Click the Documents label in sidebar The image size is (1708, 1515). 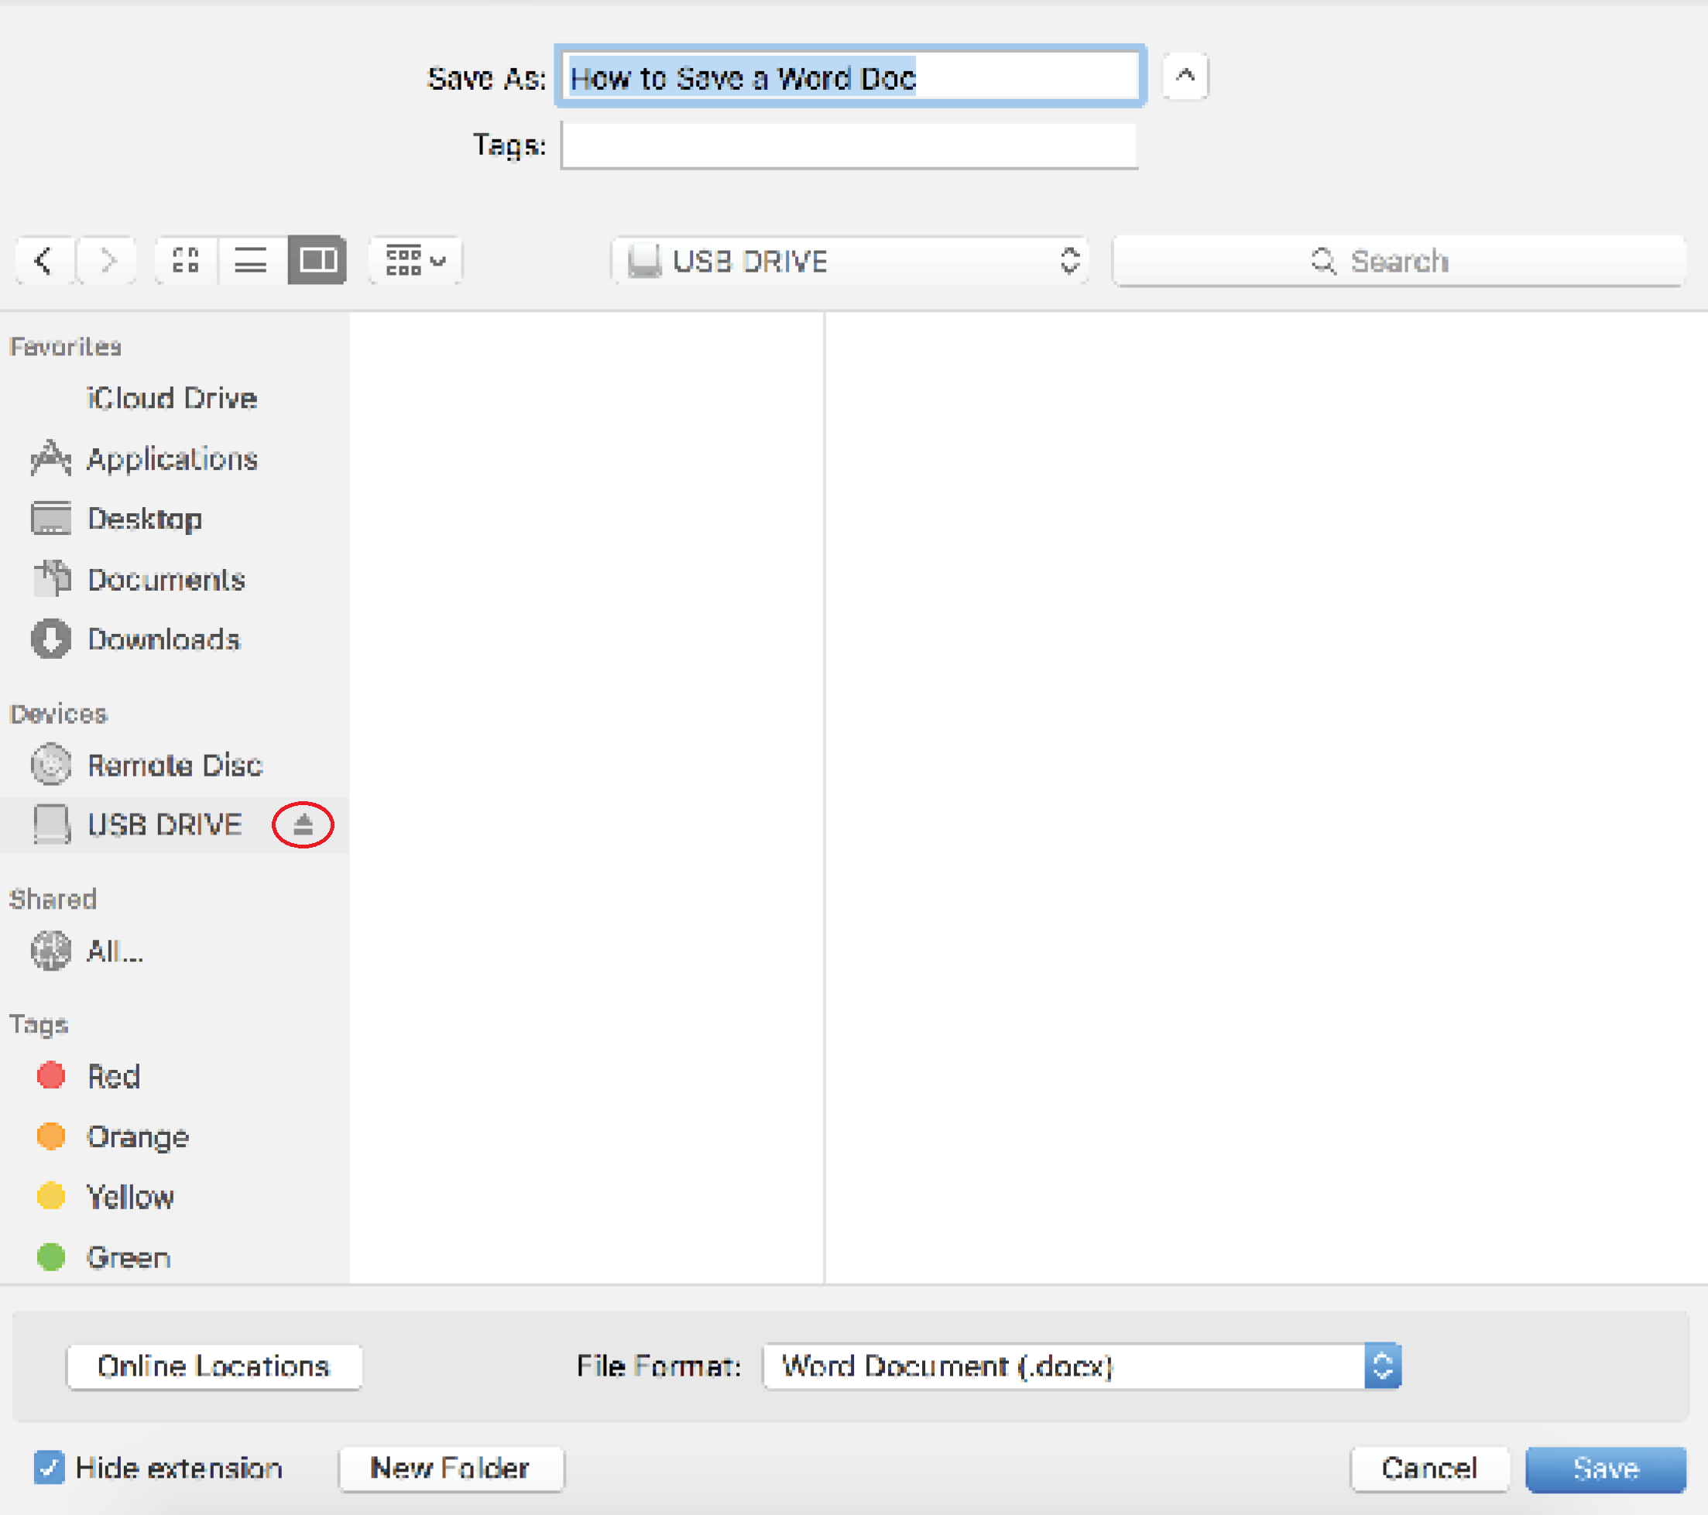[166, 579]
